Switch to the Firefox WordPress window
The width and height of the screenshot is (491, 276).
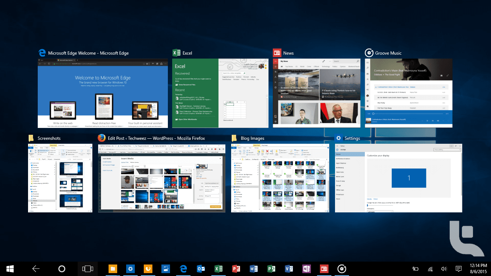click(162, 178)
